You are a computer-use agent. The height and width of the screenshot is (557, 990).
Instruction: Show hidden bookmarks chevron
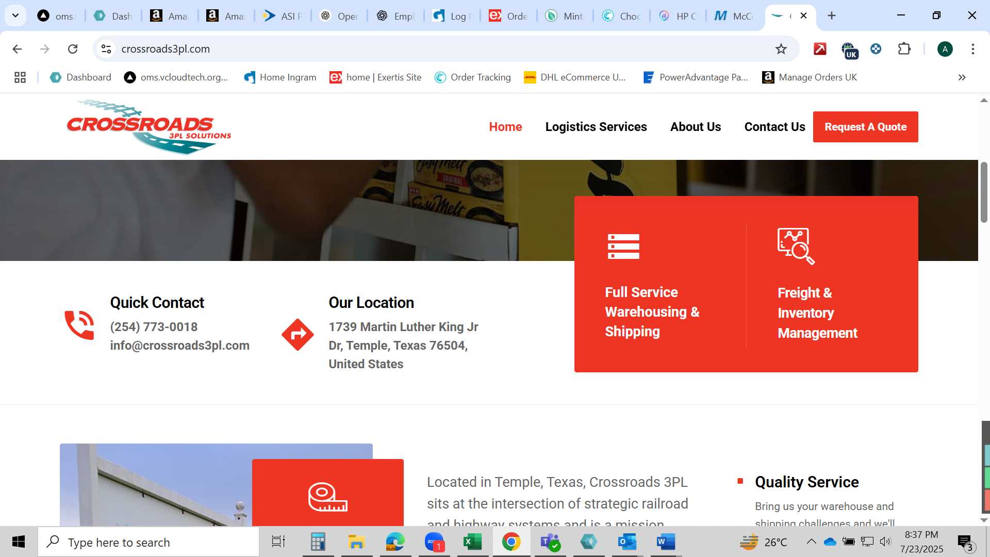coord(962,77)
